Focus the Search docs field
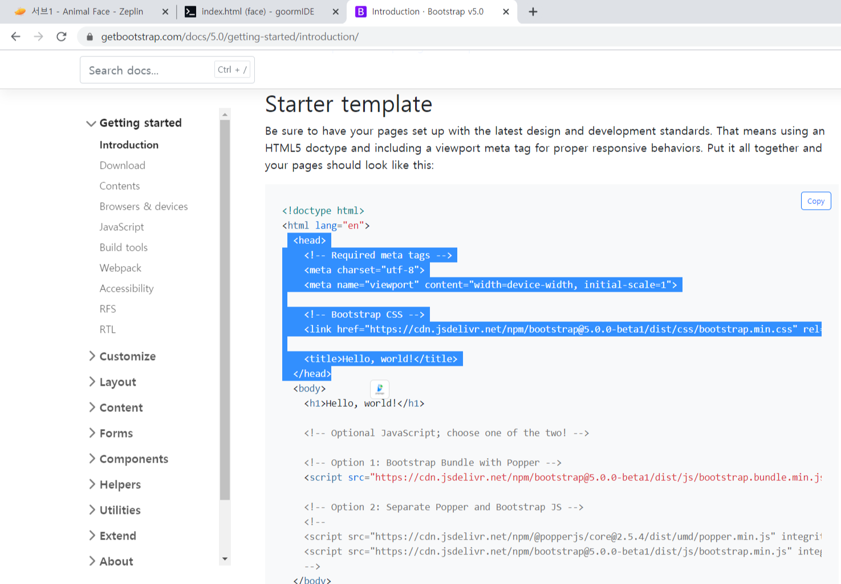The image size is (841, 584). coord(167,70)
